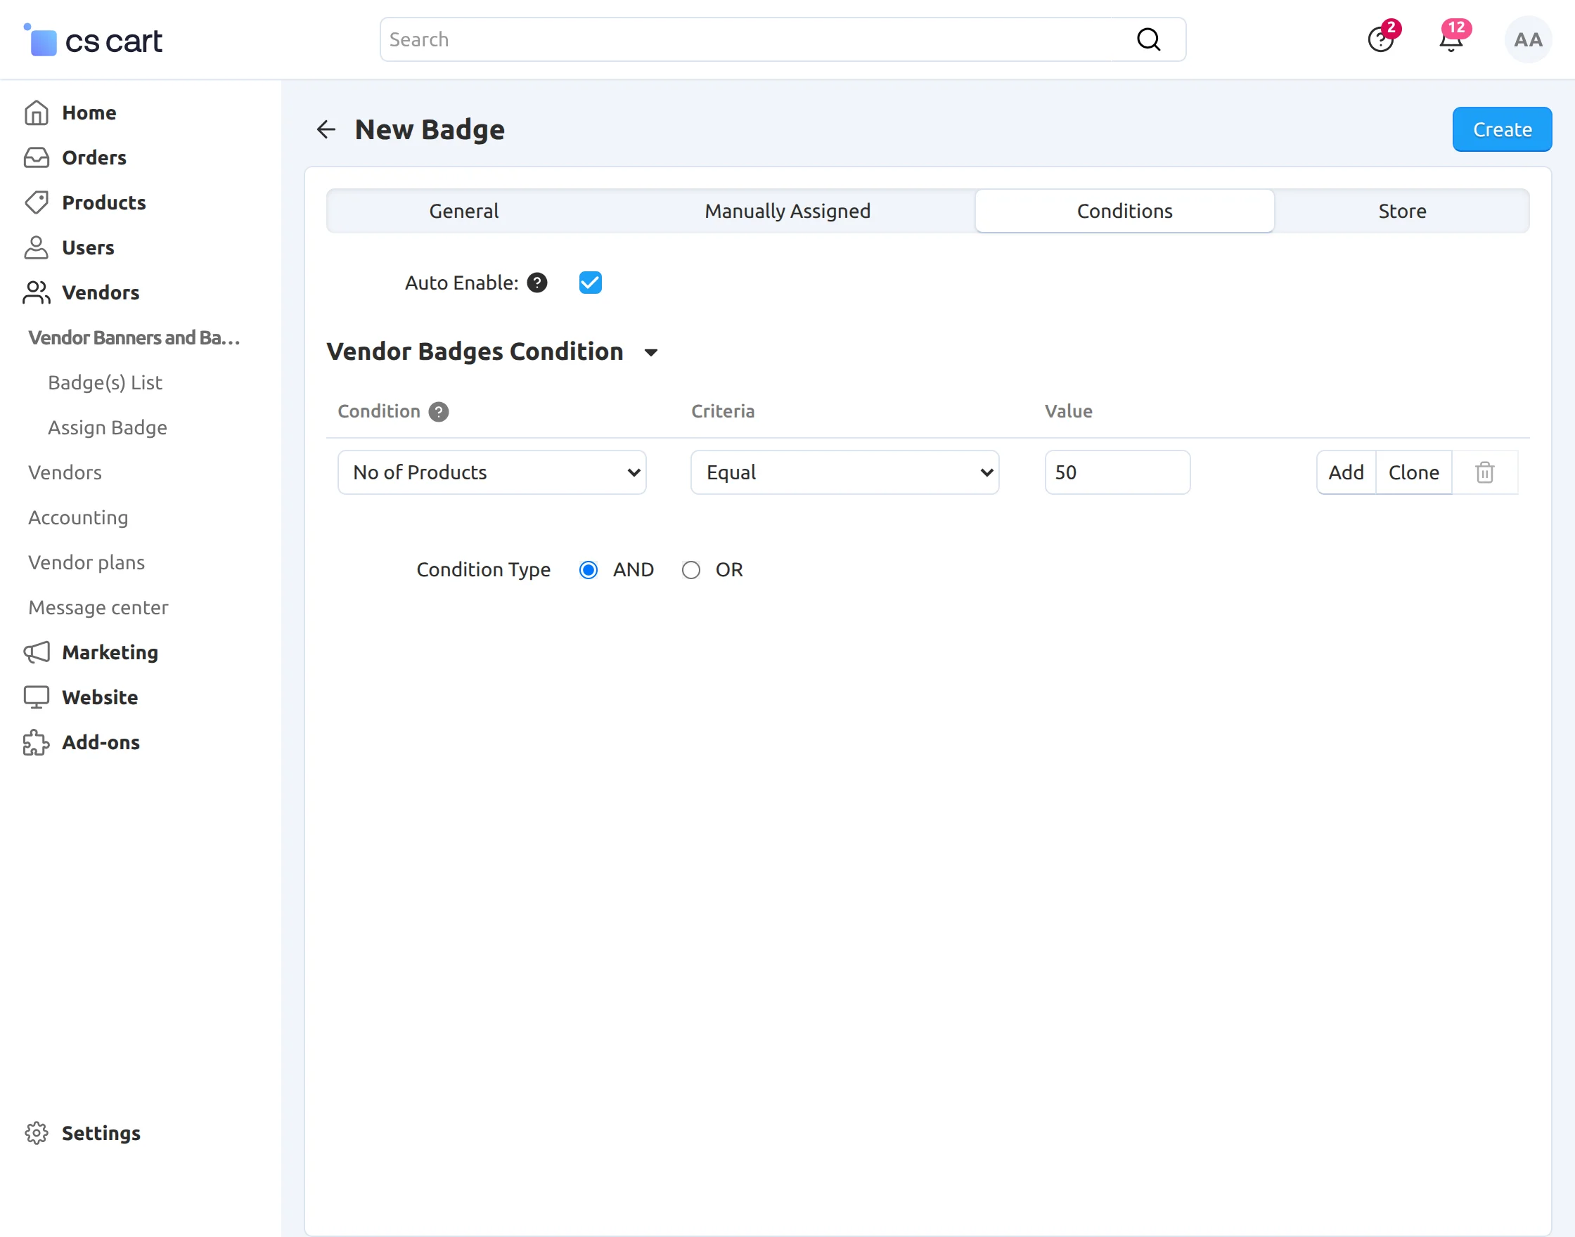
Task: Click the Auto Enable help tooltip icon
Action: 536,283
